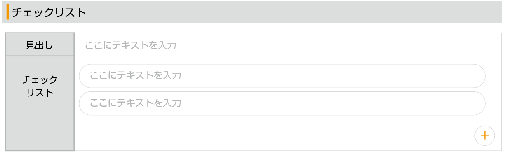Select the 見出し label cell
505x154 pixels.
pyautogui.click(x=40, y=44)
